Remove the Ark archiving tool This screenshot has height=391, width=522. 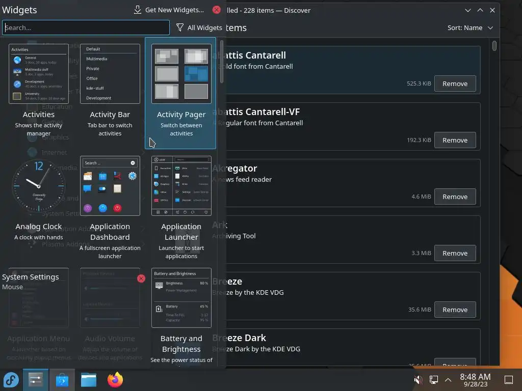tap(455, 253)
